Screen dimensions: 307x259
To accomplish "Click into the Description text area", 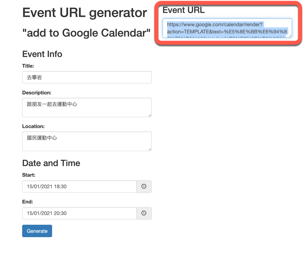I will (x=87, y=107).
